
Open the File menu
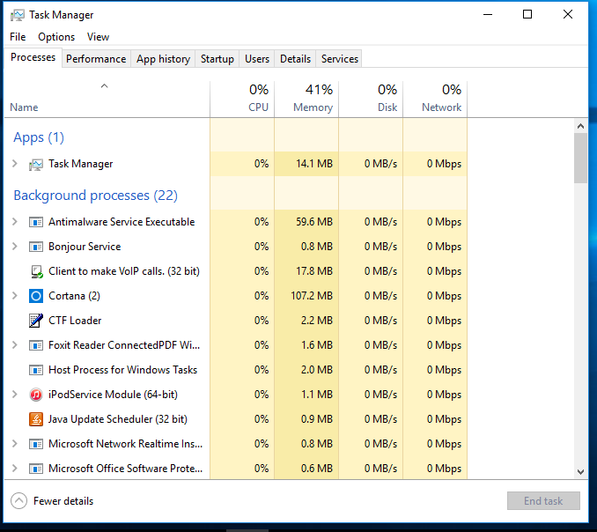coord(18,37)
